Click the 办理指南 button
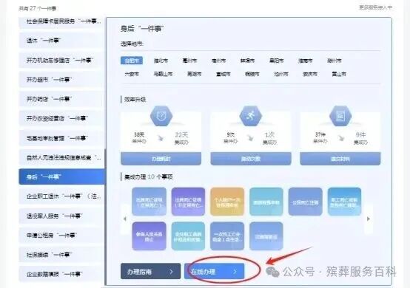The width and height of the screenshot is (410, 288). point(151,271)
